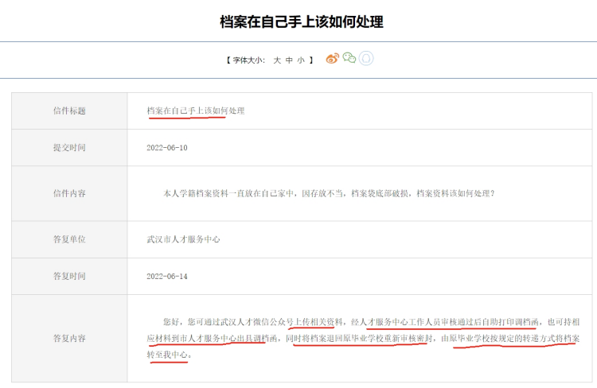Select the letter title cell 档案在自己手上该如何处理
The width and height of the screenshot is (597, 388).
(196, 111)
